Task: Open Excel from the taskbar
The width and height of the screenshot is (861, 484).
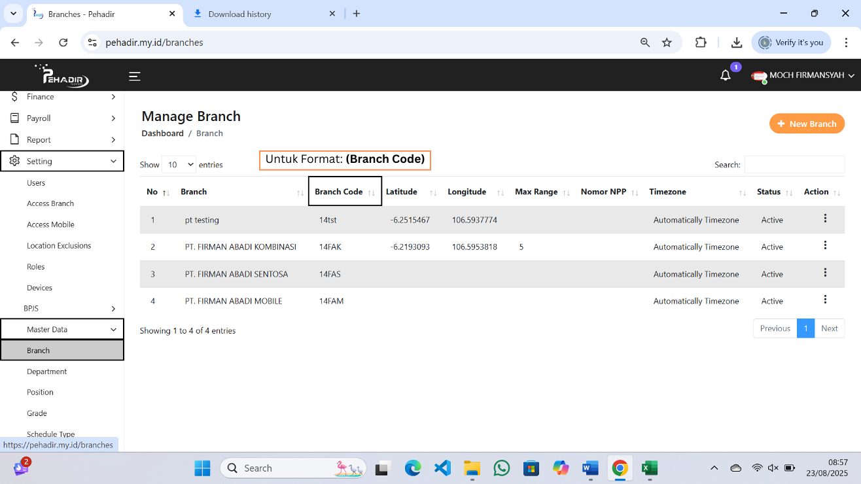Action: pos(649,468)
